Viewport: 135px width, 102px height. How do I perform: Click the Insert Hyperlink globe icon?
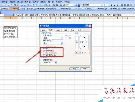point(46,5)
